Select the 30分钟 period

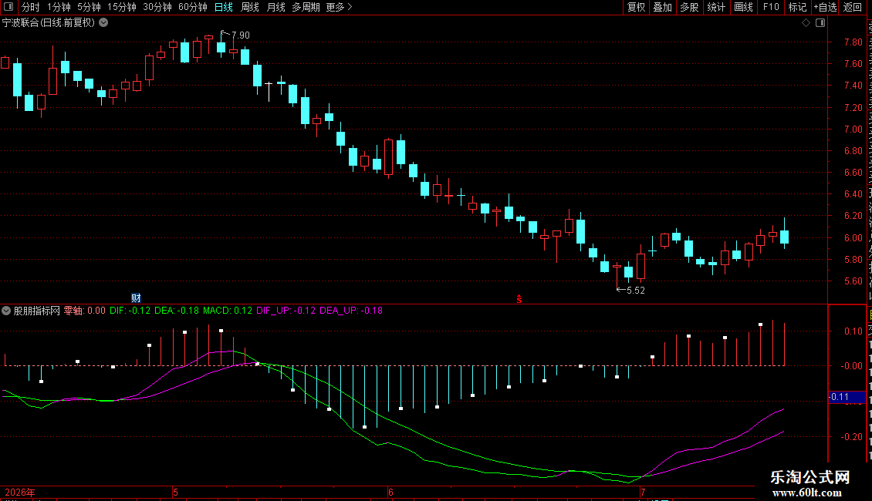[x=157, y=7]
